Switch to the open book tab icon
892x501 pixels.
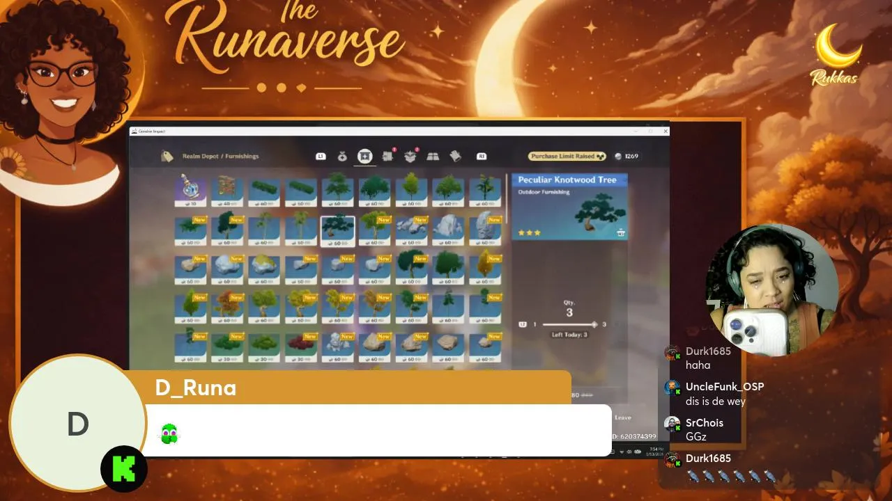click(433, 157)
